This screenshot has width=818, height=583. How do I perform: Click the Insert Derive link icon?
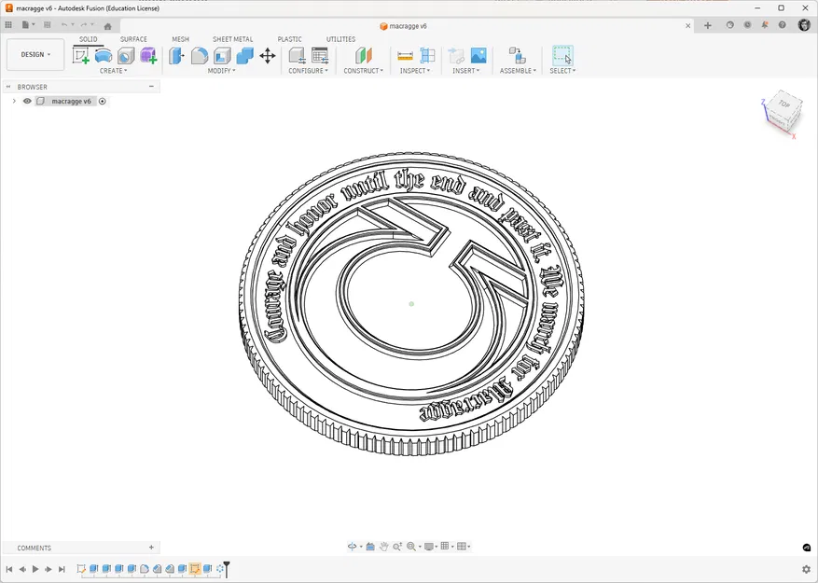[456, 55]
